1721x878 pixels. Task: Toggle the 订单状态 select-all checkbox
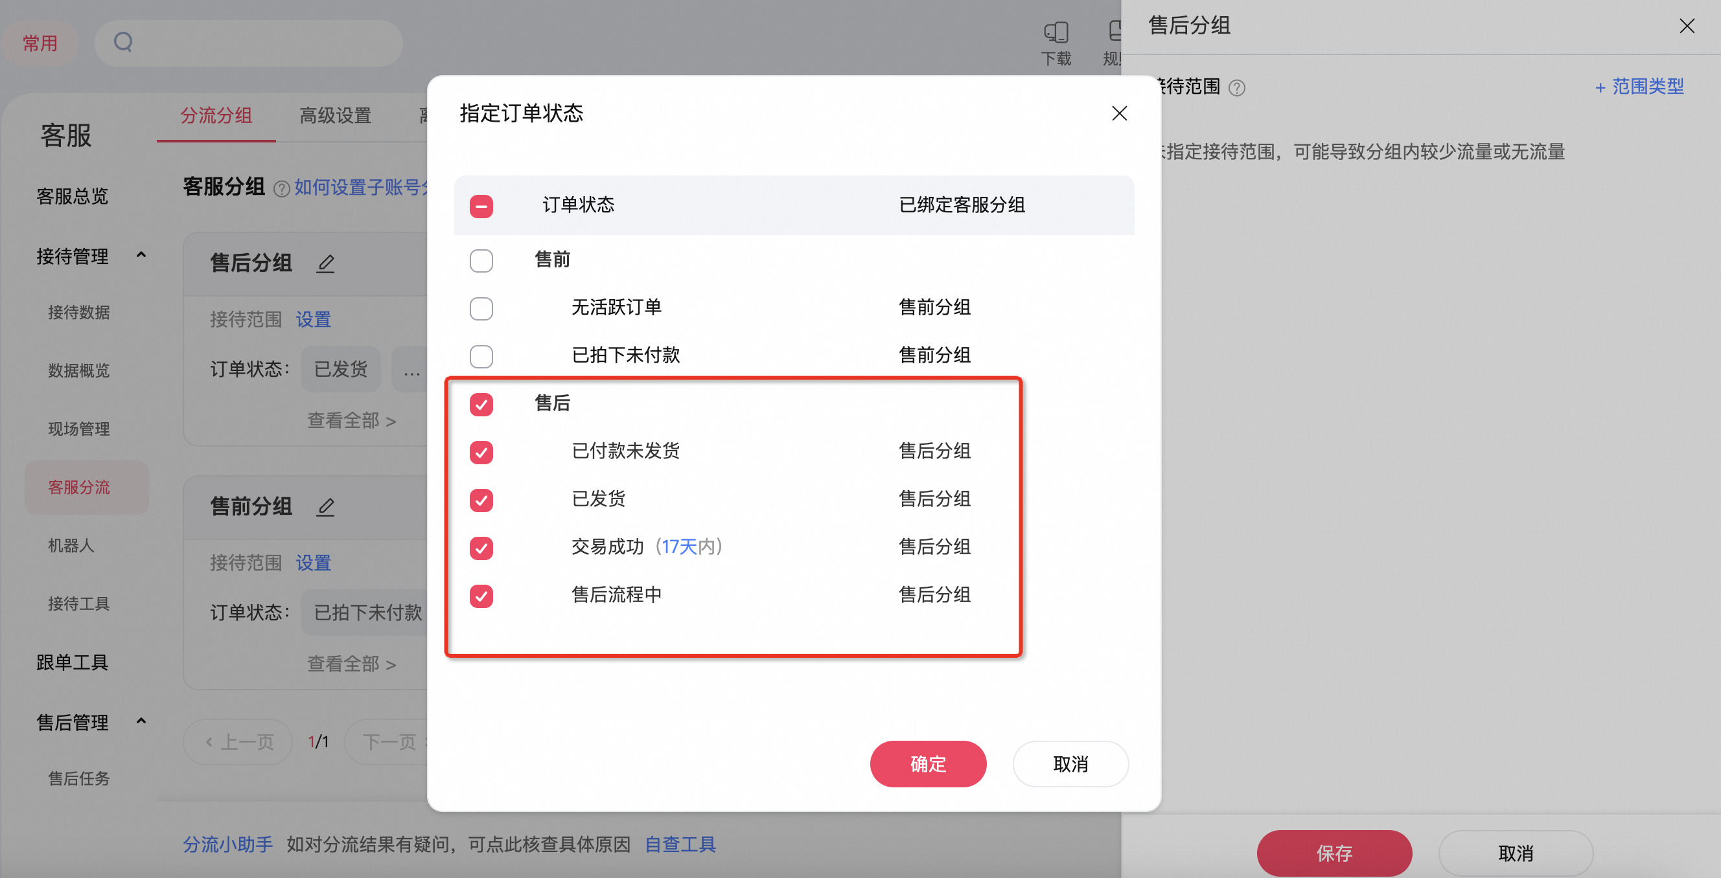point(481,207)
